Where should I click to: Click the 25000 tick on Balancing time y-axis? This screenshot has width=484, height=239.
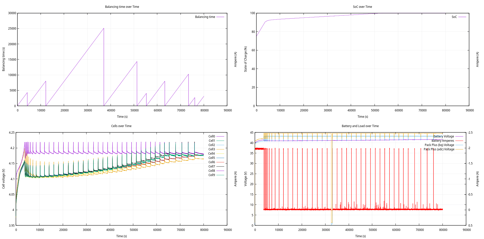(12, 29)
